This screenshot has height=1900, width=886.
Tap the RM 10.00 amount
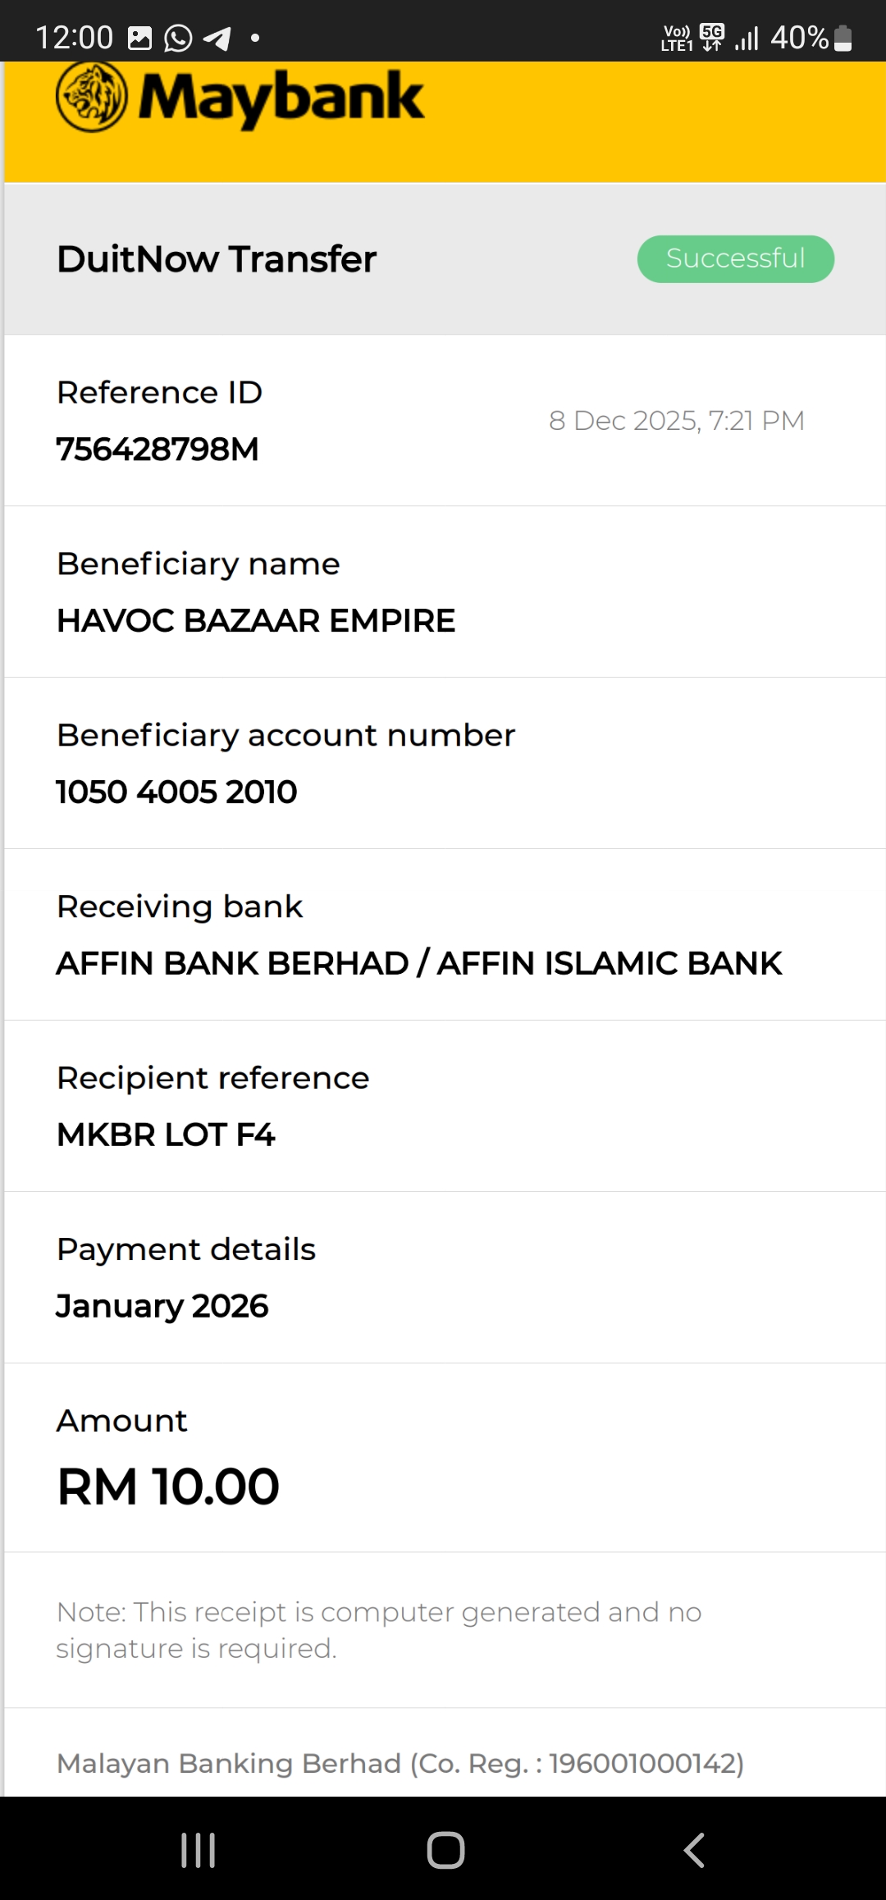[168, 1487]
